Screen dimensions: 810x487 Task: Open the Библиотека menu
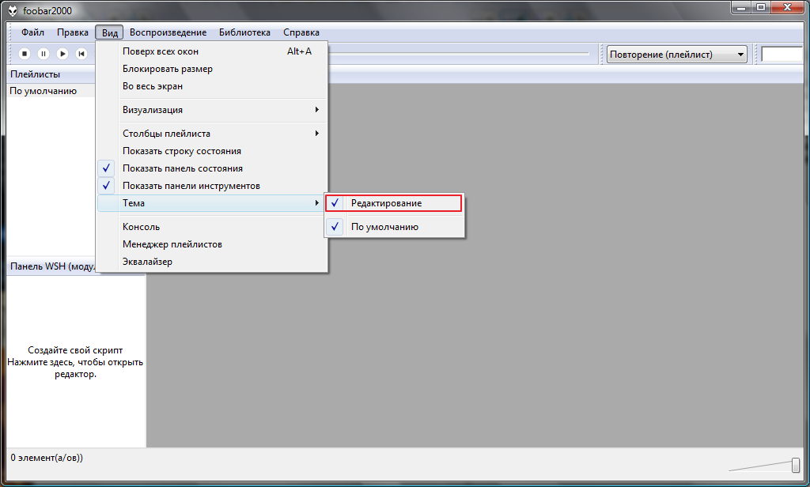tap(244, 32)
